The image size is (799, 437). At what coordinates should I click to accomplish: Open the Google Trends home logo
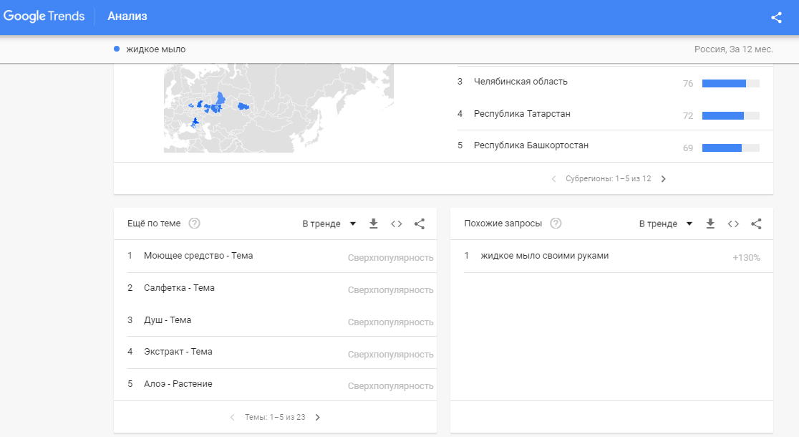coord(43,16)
